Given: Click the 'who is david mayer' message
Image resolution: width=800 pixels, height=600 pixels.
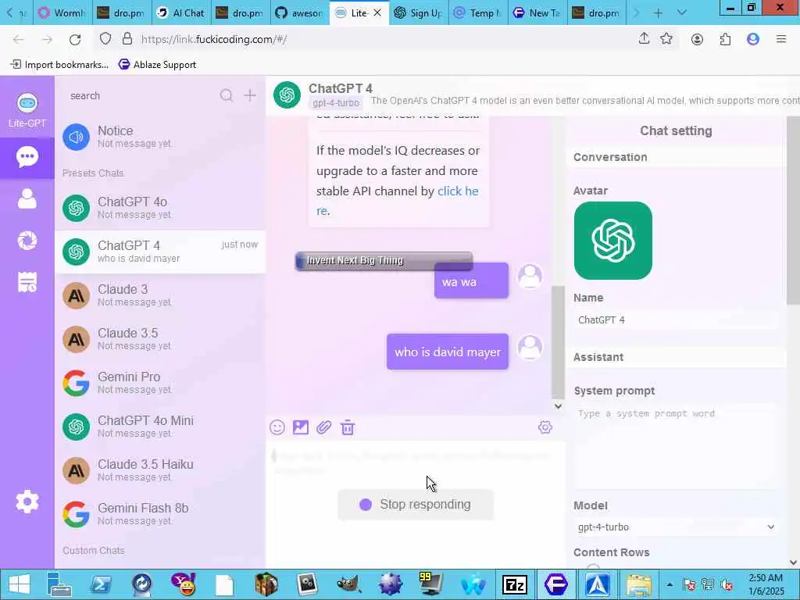Looking at the screenshot, I should coord(448,352).
